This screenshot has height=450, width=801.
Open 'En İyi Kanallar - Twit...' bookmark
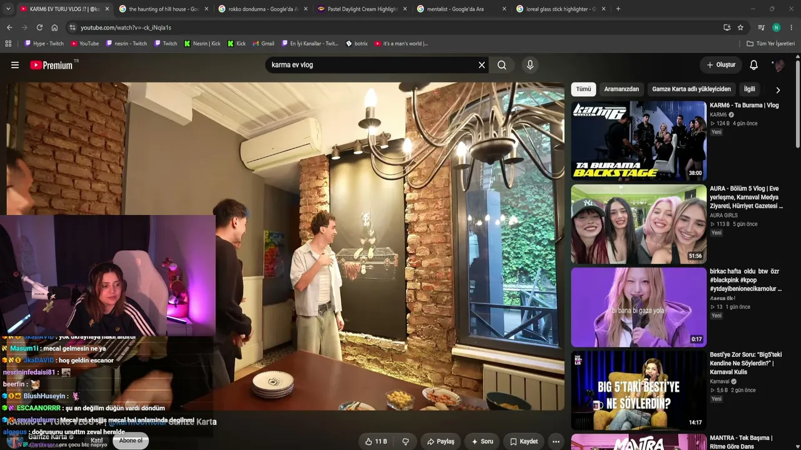[x=310, y=44]
